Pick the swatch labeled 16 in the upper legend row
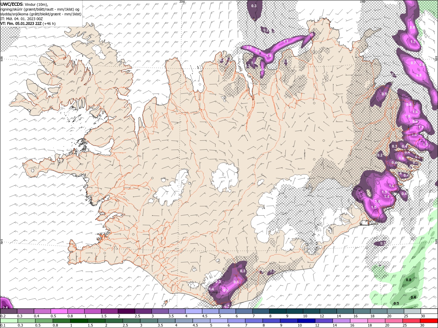 click(362, 311)
